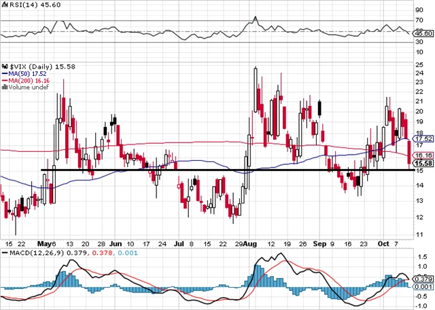This screenshot has height=310, width=435.
Task: Click the RSI line icon beside RSI(14)
Action: pyautogui.click(x=4, y=5)
